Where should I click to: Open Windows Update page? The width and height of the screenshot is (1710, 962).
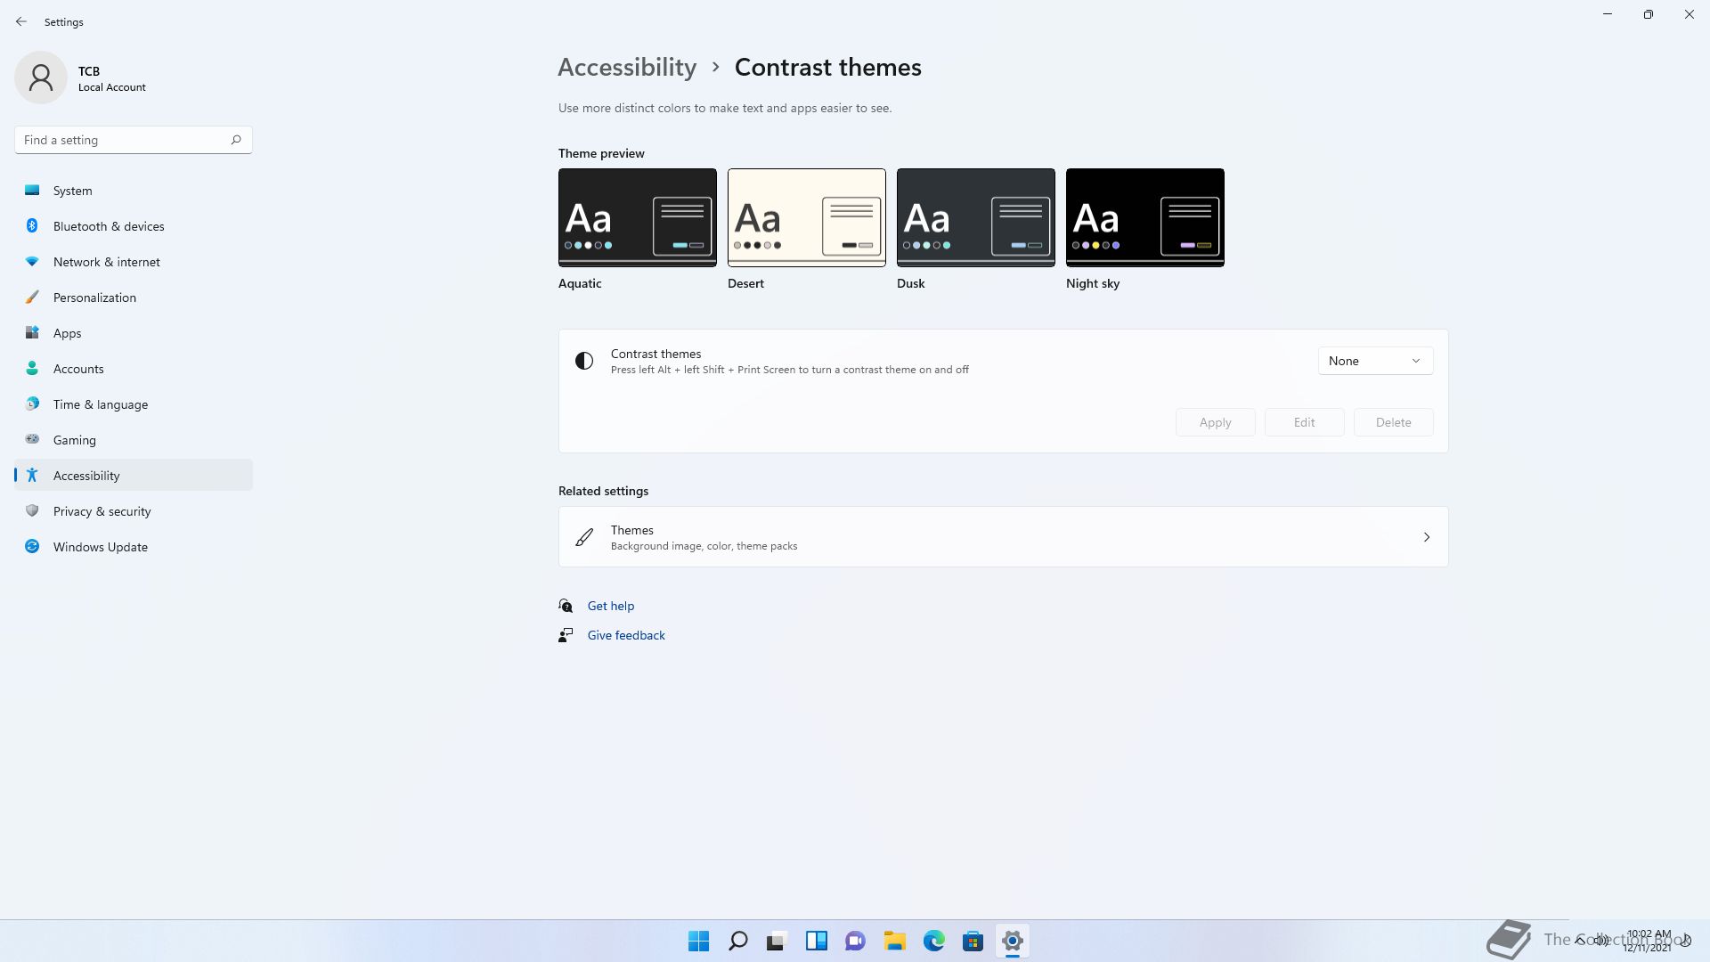100,547
